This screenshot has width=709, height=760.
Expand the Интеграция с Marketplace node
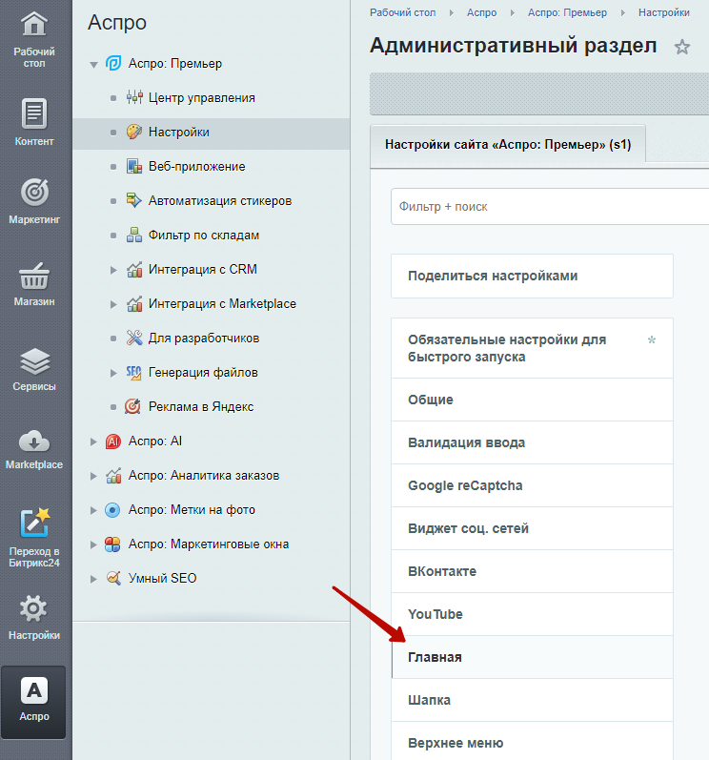click(113, 304)
